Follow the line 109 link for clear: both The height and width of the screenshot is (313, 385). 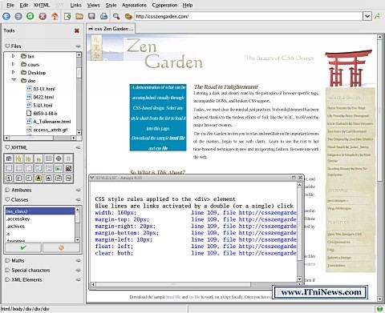[244, 253]
